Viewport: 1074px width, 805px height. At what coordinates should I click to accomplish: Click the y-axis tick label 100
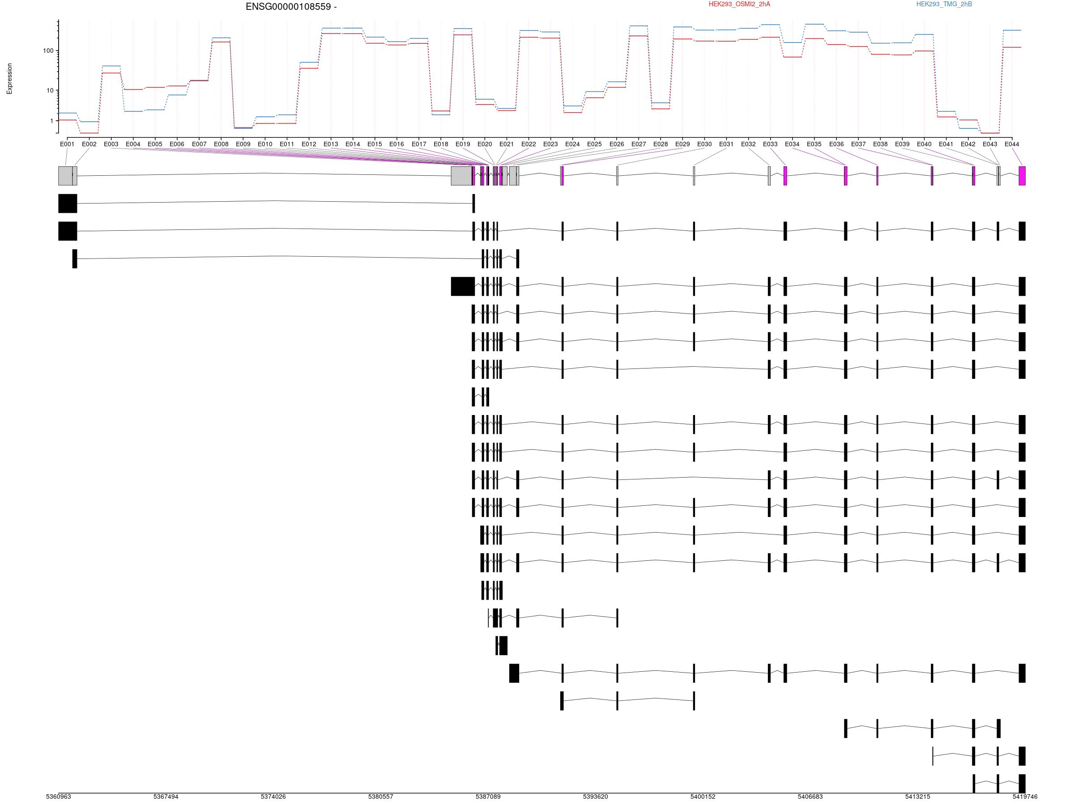click(x=48, y=51)
